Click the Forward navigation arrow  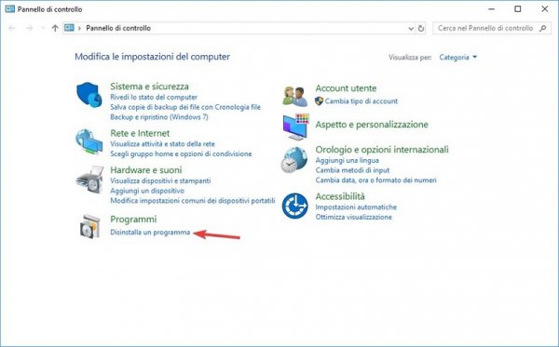(x=29, y=28)
